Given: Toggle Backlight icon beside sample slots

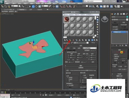Looking at the screenshot, I should pyautogui.click(x=98, y=20).
